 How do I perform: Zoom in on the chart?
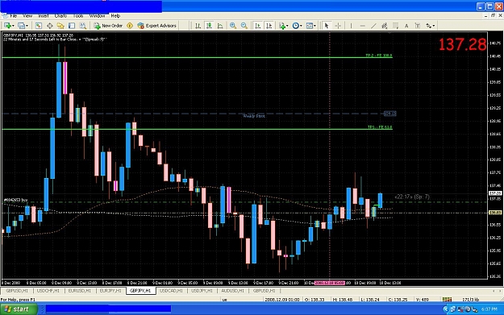(233, 25)
